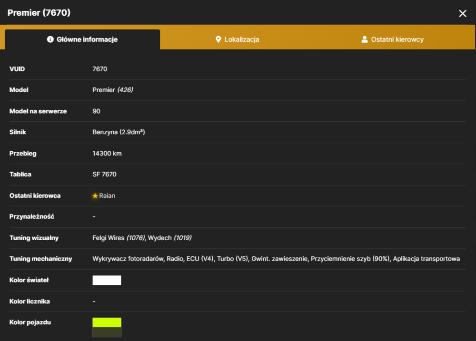Viewport: 476px width, 341px height.
Task: Click the person icon for Ostatni kierowcy
Action: (x=365, y=39)
